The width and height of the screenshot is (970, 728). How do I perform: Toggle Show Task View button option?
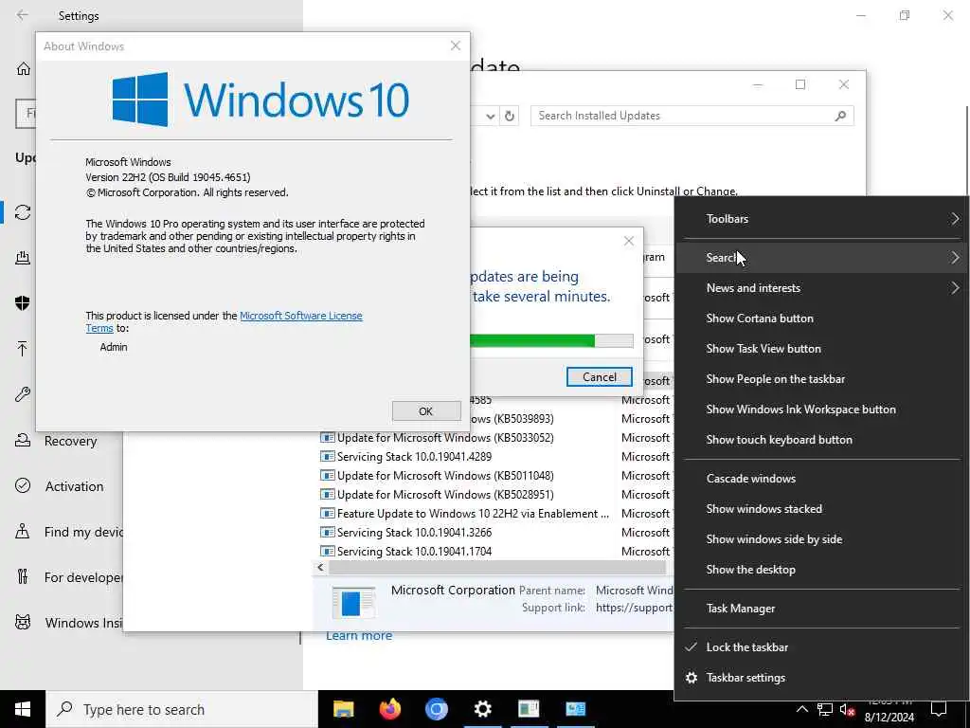coord(821,349)
